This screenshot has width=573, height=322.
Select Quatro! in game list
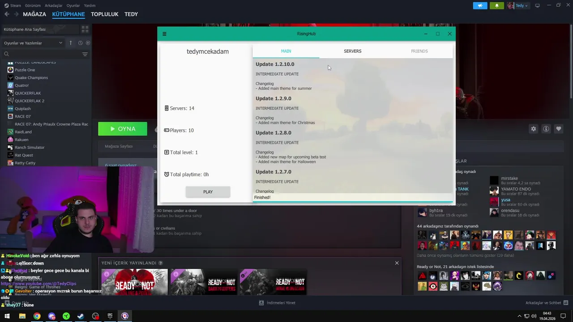pyautogui.click(x=21, y=85)
